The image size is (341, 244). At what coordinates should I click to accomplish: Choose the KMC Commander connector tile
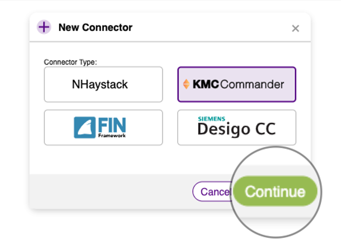click(x=237, y=85)
